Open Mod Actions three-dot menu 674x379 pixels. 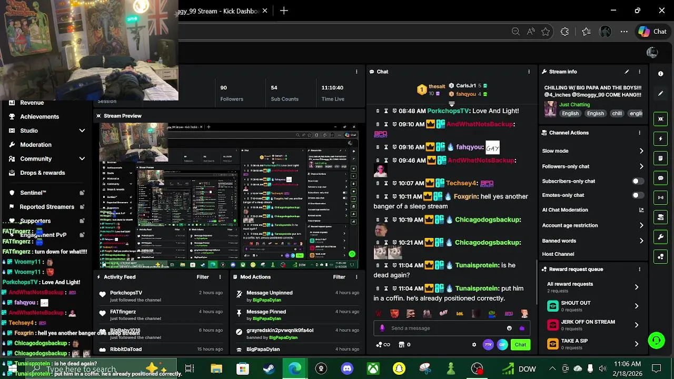pyautogui.click(x=356, y=277)
